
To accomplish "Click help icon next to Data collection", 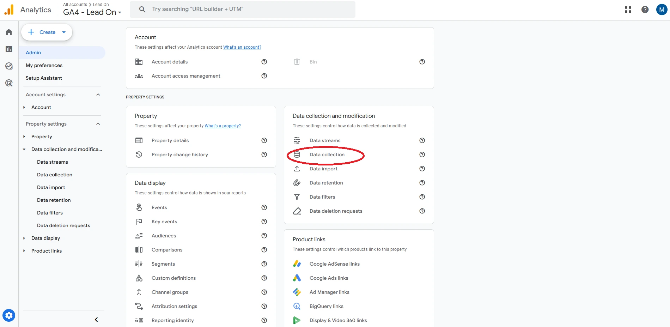I will coord(422,155).
